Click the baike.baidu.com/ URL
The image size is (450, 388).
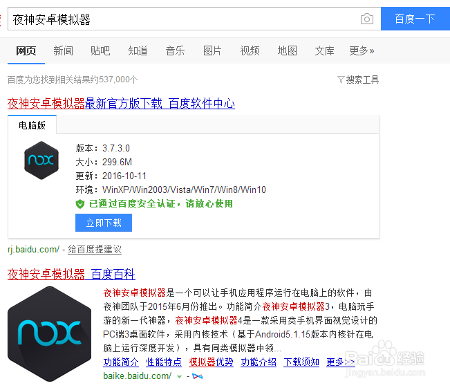[x=137, y=376]
